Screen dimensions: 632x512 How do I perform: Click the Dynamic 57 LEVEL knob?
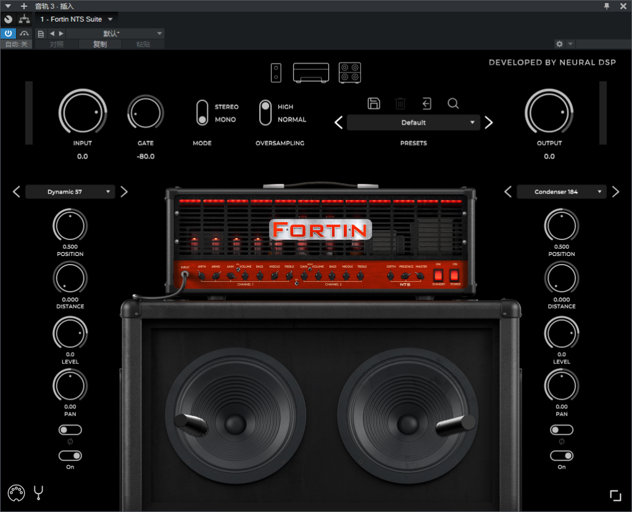[70, 333]
